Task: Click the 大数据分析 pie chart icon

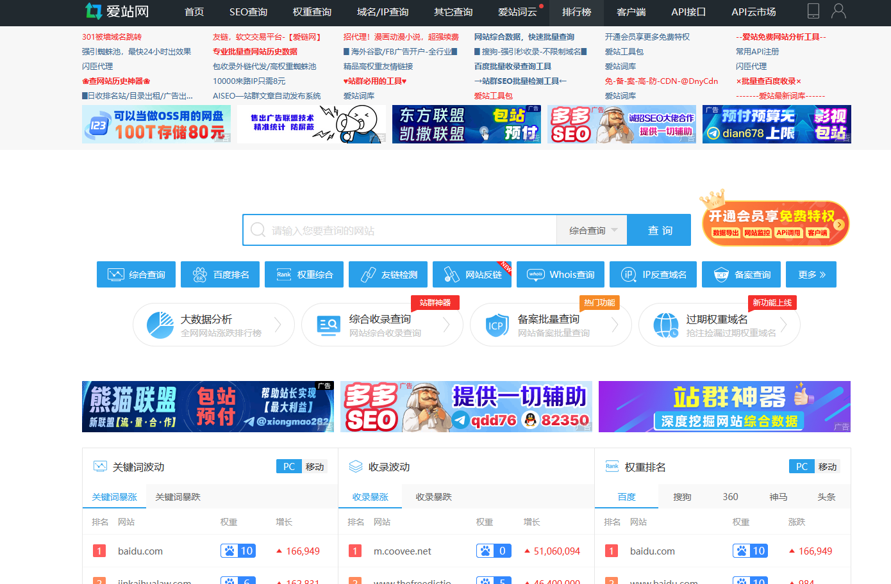Action: 160,325
